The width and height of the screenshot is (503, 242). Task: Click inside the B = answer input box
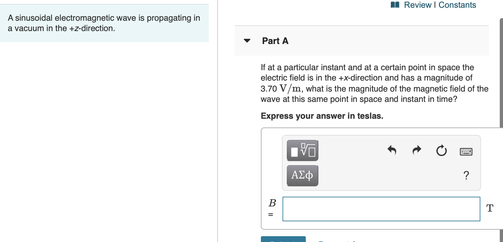(381, 209)
